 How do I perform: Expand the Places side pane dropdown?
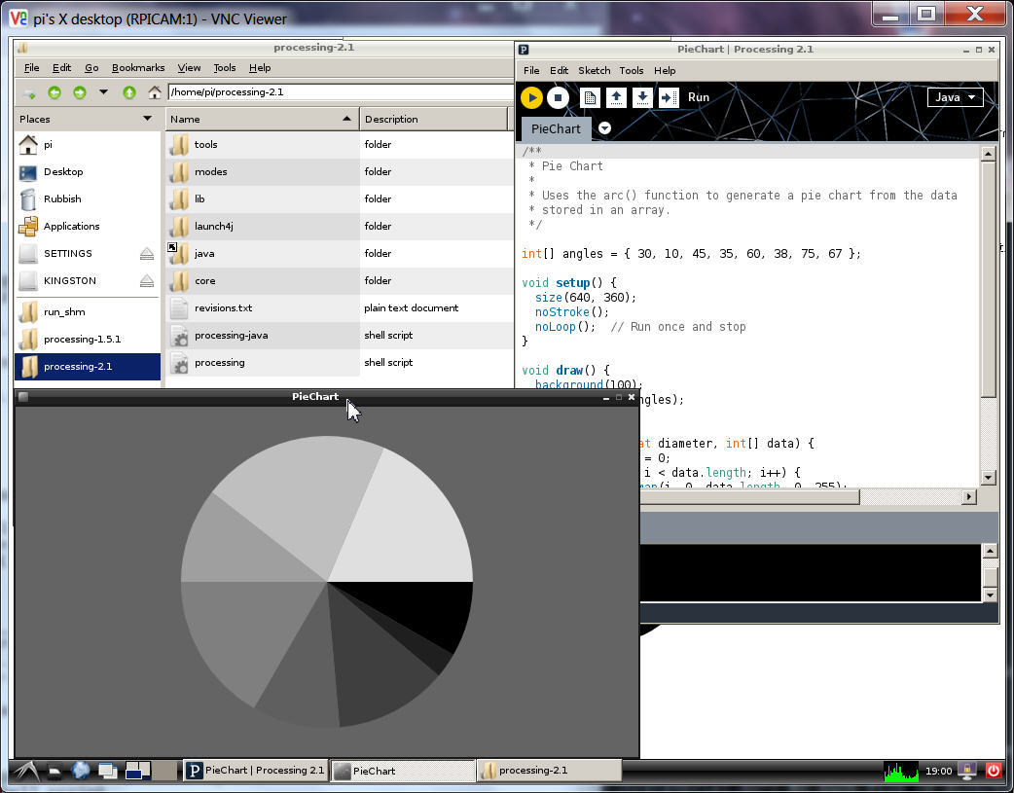pyautogui.click(x=147, y=119)
